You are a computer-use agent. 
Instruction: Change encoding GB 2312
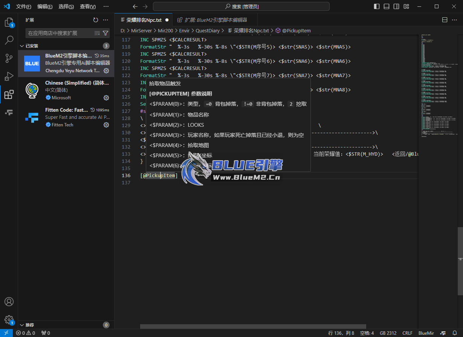point(388,333)
